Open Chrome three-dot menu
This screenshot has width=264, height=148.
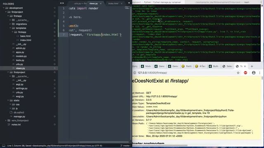tap(259, 73)
